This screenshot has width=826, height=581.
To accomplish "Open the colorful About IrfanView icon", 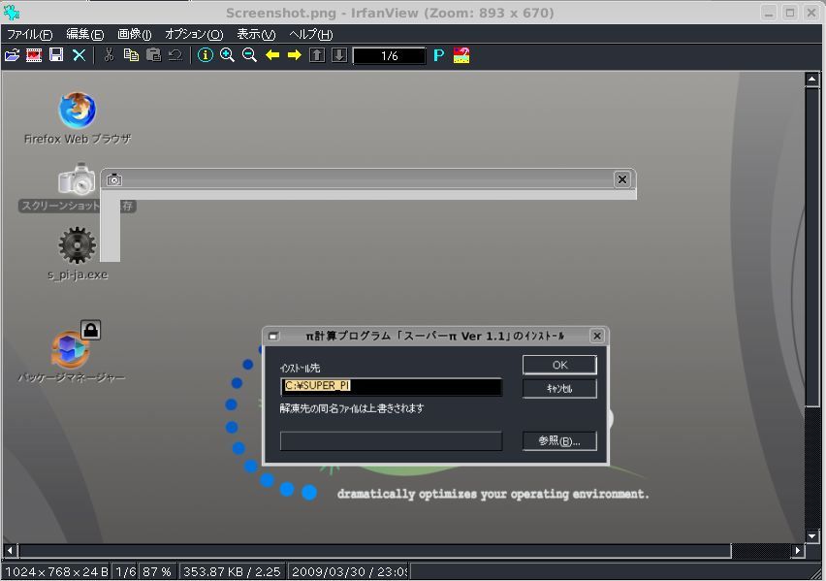I will pos(461,55).
